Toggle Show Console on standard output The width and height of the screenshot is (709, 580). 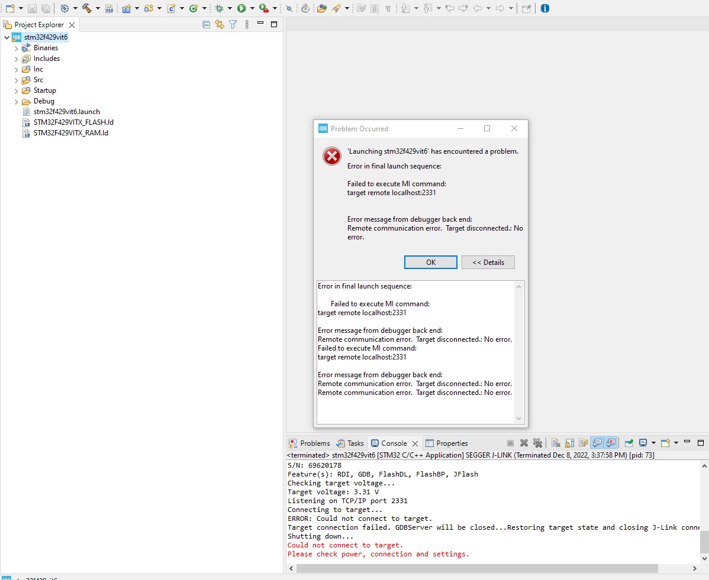pyautogui.click(x=597, y=443)
